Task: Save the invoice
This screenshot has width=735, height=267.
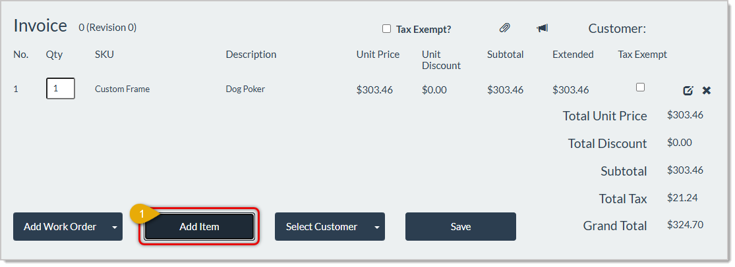Action: click(460, 227)
